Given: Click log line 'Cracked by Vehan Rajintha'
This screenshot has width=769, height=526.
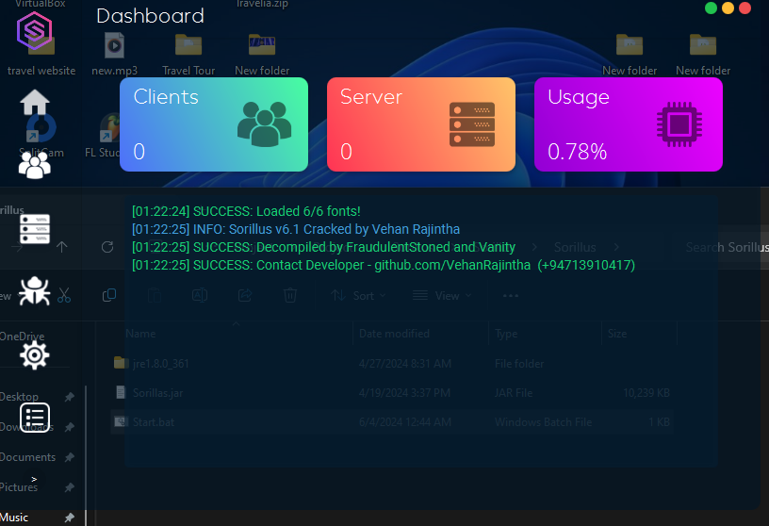Looking at the screenshot, I should (x=296, y=229).
